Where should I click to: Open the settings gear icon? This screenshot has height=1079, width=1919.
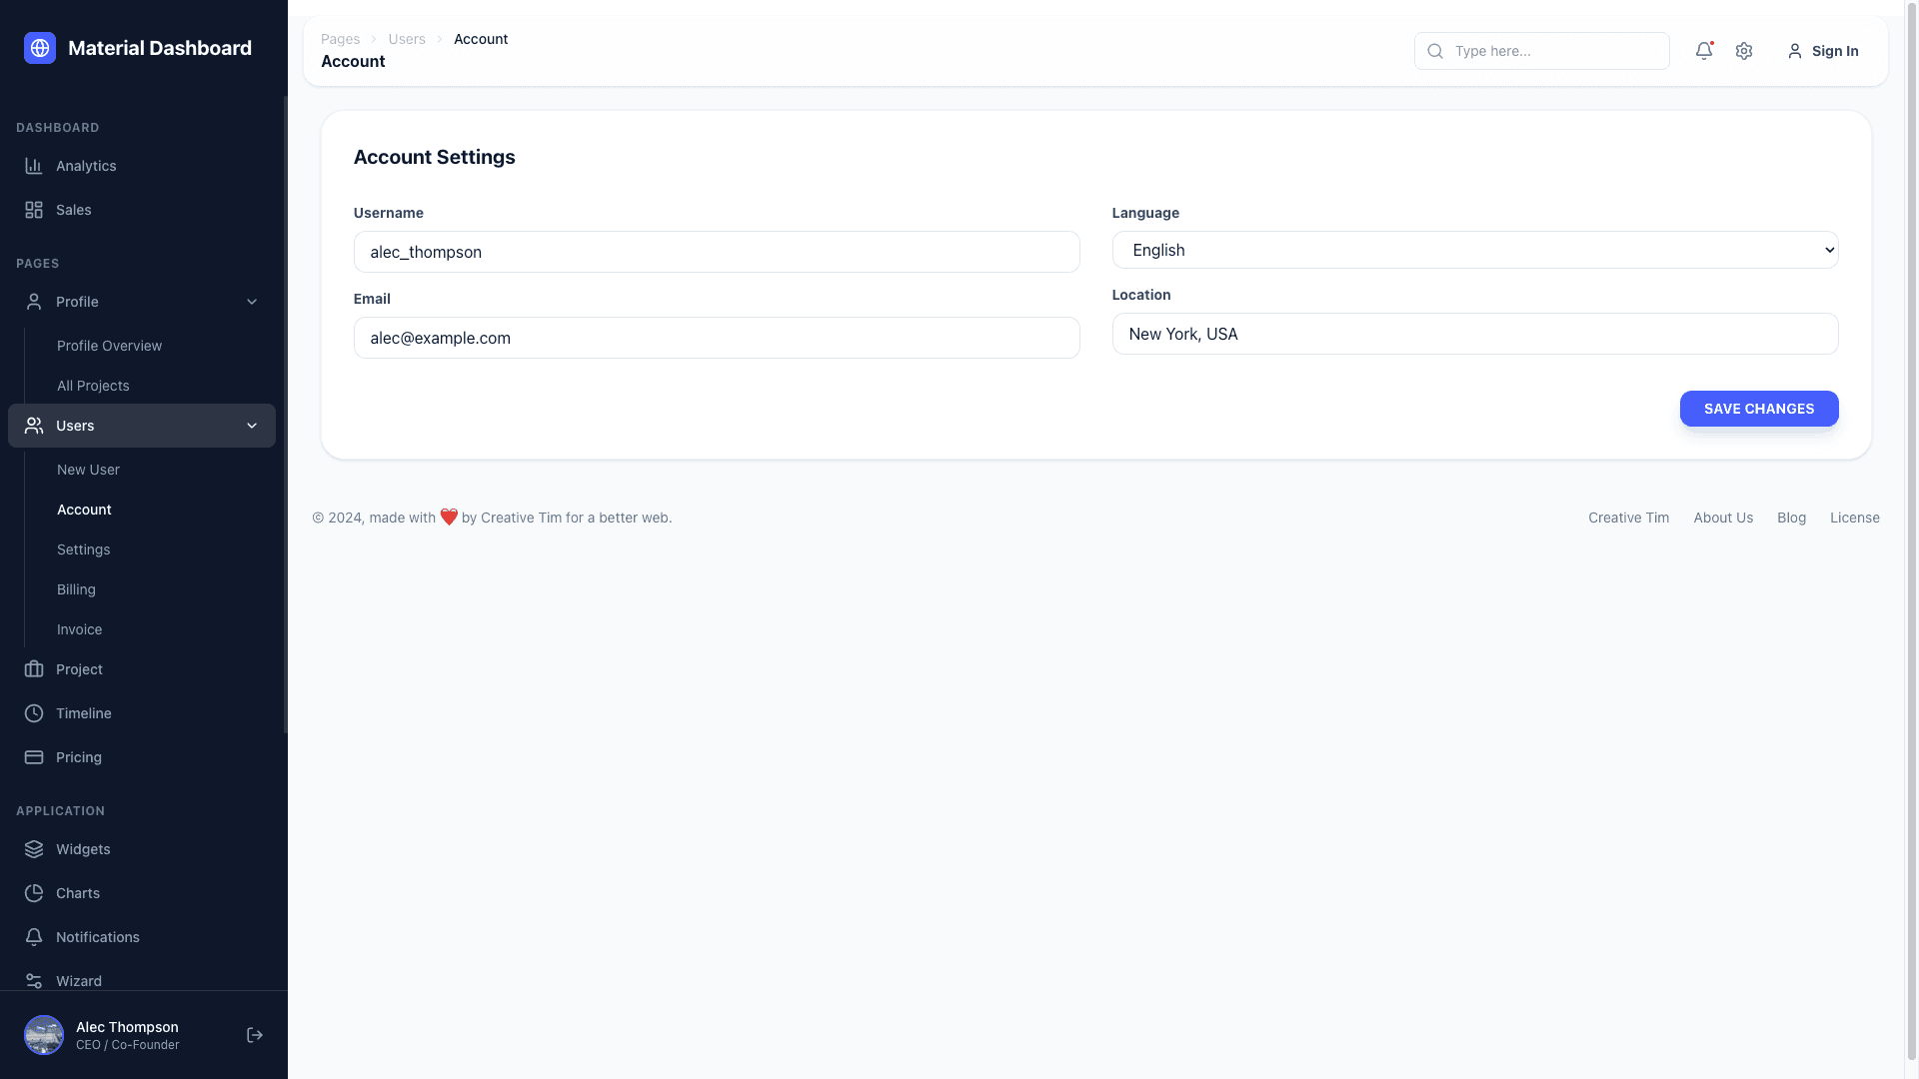click(1744, 51)
